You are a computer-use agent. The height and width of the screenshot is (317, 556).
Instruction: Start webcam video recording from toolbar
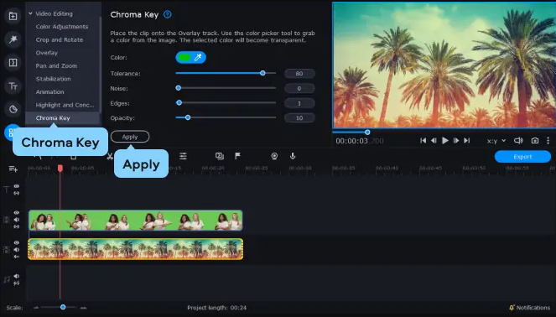pyautogui.click(x=274, y=156)
